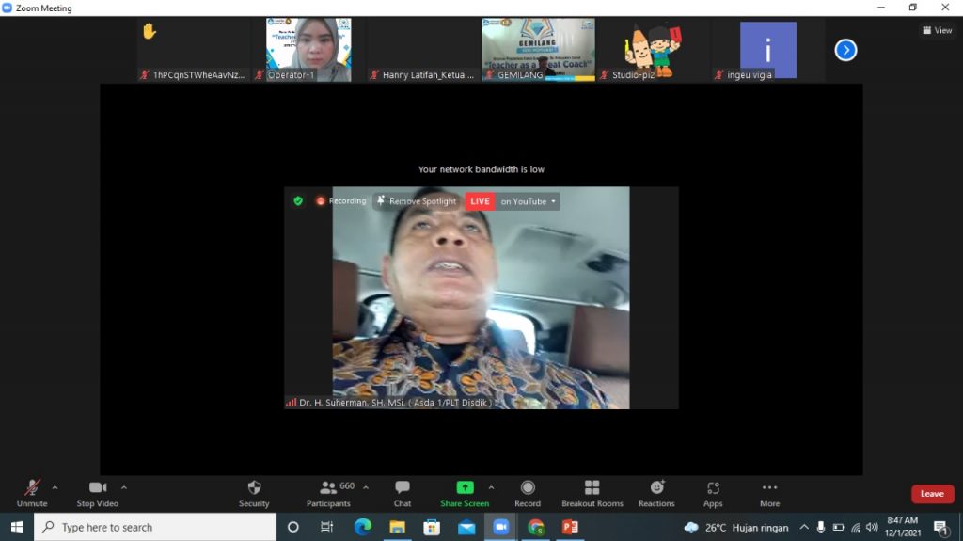
Task: Unmute the microphone
Action: (x=32, y=493)
